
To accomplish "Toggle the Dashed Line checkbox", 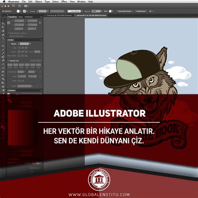I will point(8,61).
